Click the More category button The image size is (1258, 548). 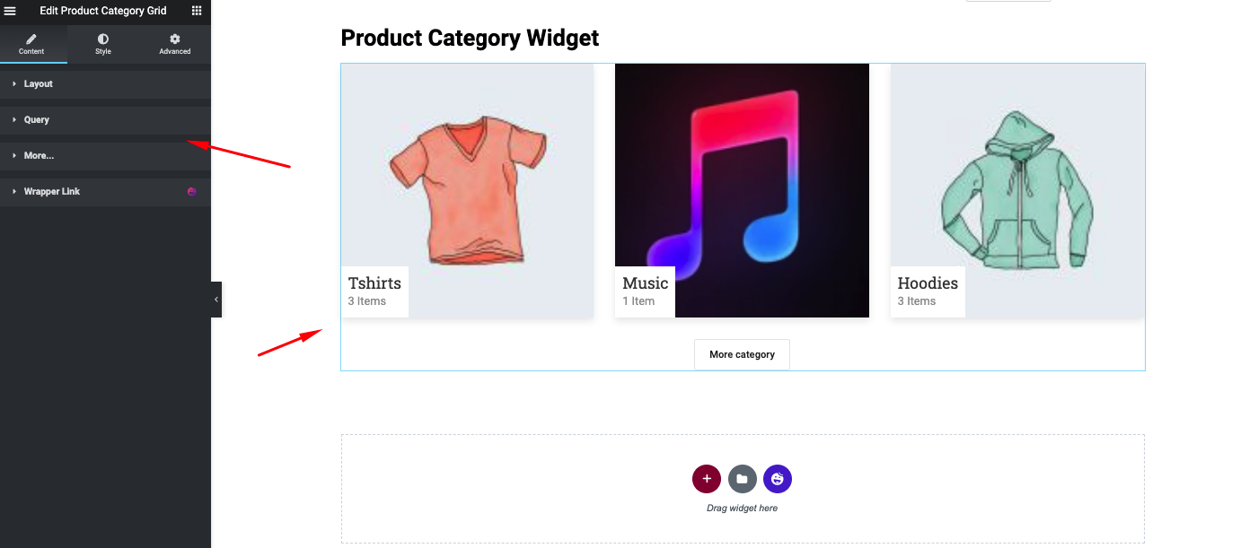coord(742,354)
